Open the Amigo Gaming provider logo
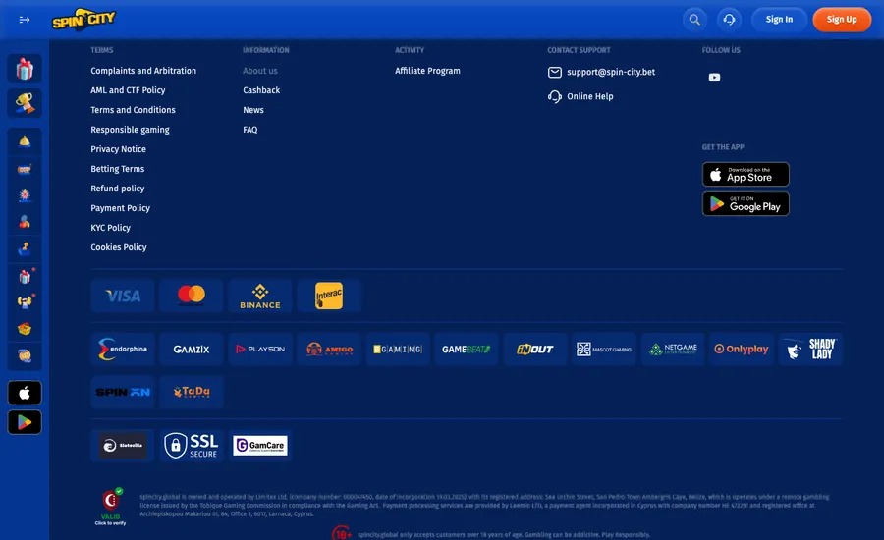 329,350
